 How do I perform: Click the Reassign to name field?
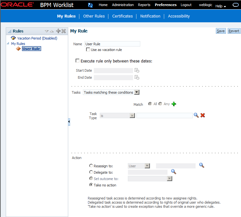[176, 166]
